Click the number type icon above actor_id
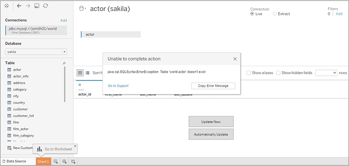 point(80,85)
